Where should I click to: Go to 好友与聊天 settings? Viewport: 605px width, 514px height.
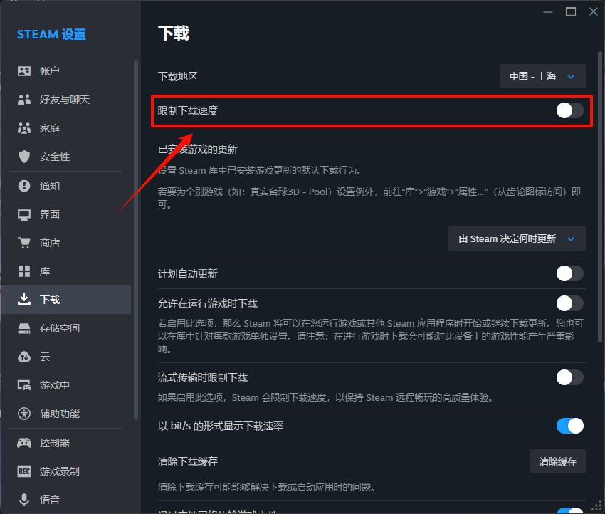coord(66,100)
